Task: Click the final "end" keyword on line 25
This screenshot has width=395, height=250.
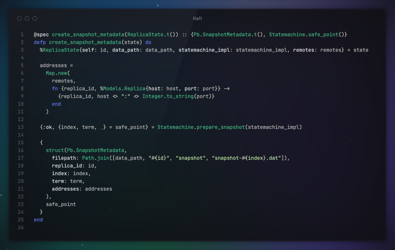Action: point(38,220)
